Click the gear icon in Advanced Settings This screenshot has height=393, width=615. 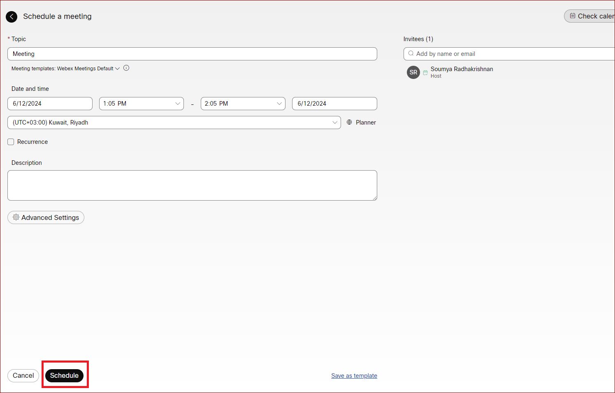pos(16,217)
